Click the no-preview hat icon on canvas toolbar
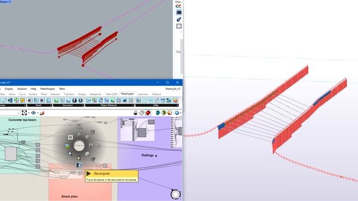 click(135, 113)
